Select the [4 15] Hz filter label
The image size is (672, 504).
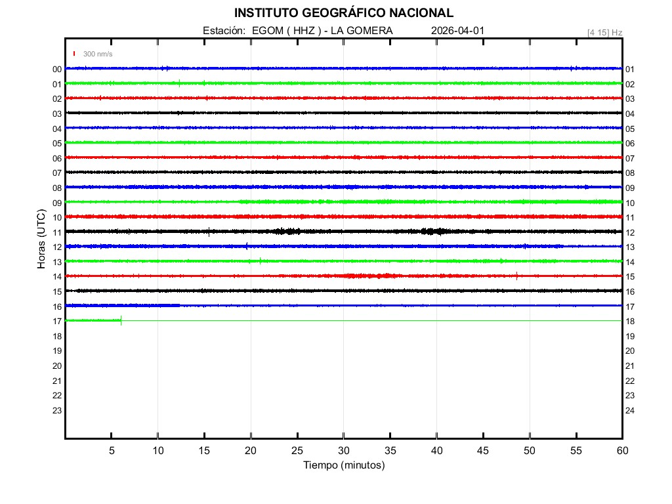click(x=604, y=32)
